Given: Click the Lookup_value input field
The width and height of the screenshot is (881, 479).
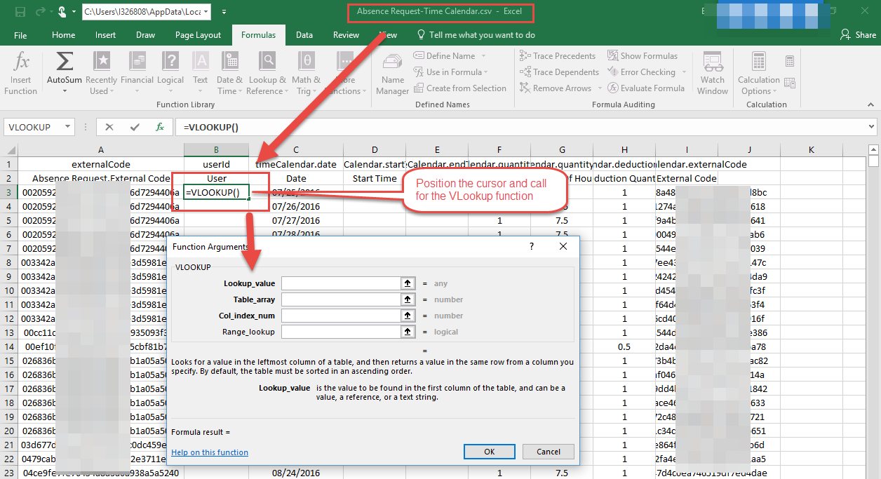Looking at the screenshot, I should click(x=340, y=283).
